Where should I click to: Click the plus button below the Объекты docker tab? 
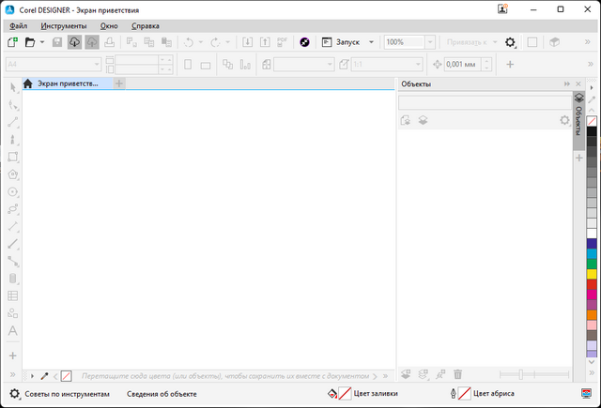point(579,158)
